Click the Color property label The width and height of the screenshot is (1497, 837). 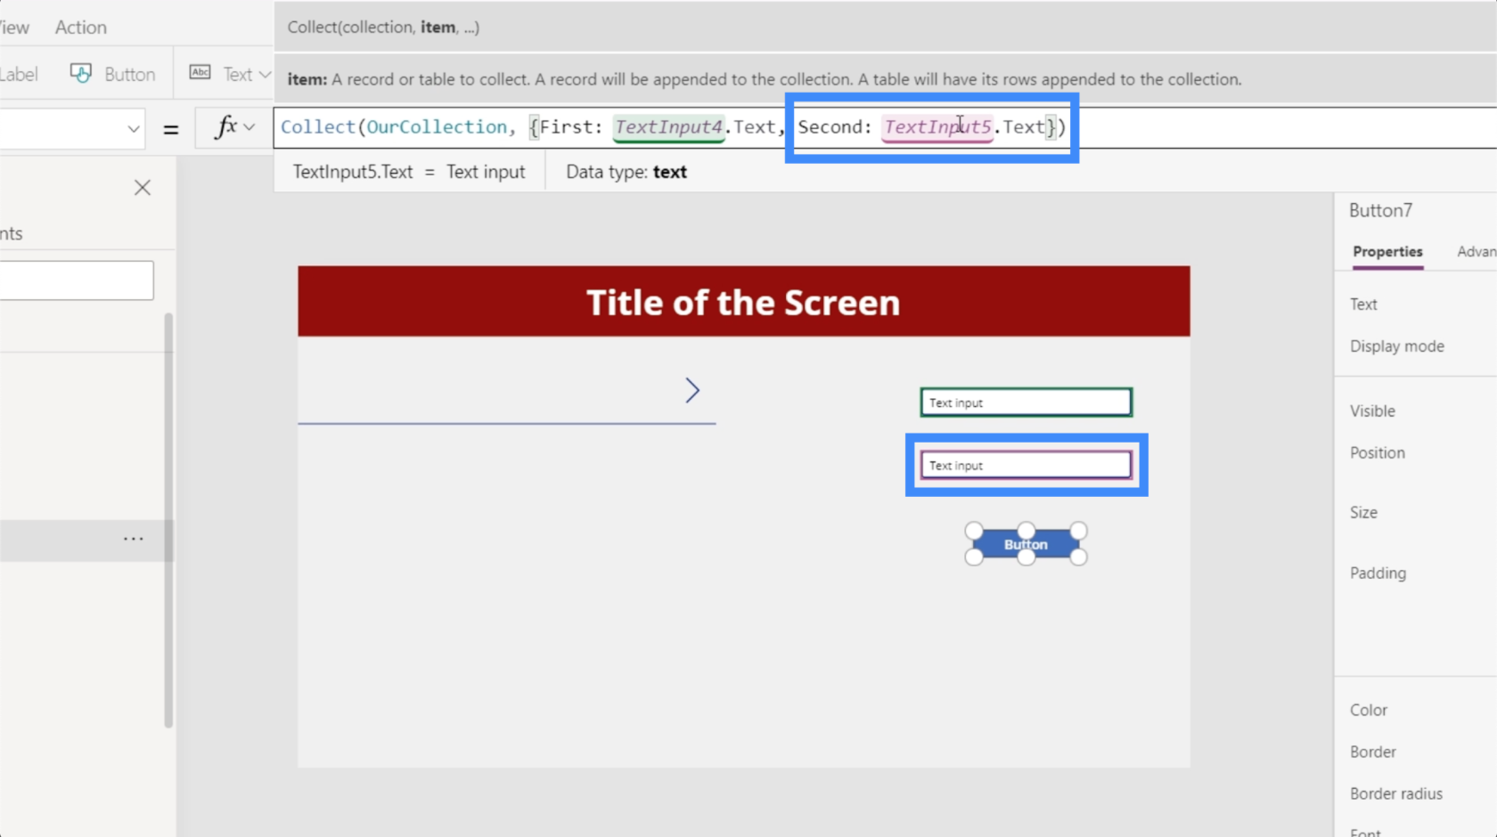point(1368,711)
